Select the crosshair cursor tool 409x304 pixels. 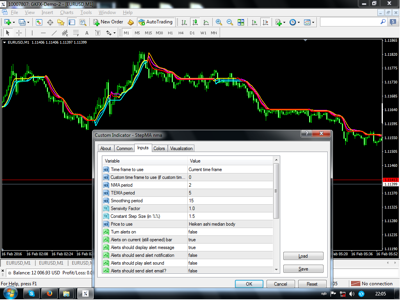tap(19, 33)
